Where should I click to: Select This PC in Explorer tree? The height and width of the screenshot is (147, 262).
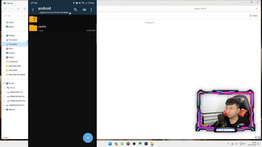click(x=10, y=83)
